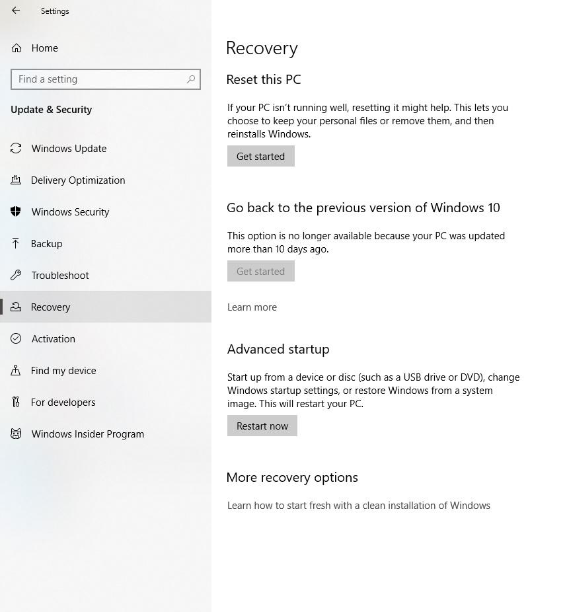567x612 pixels.
Task: Click the search magnifier icon
Action: (x=191, y=79)
